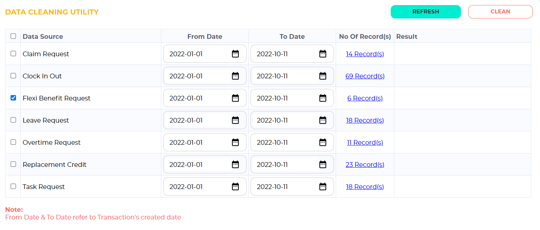Screen dimensions: 540x230
Task: Enable the Task Request checkbox
Action: coord(13,186)
